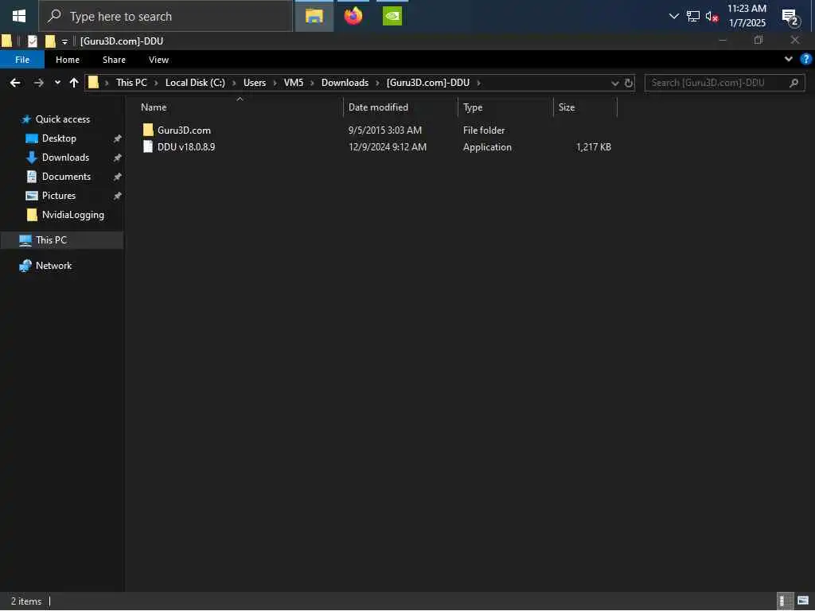Open the network status tray icon
815x611 pixels.
[693, 16]
